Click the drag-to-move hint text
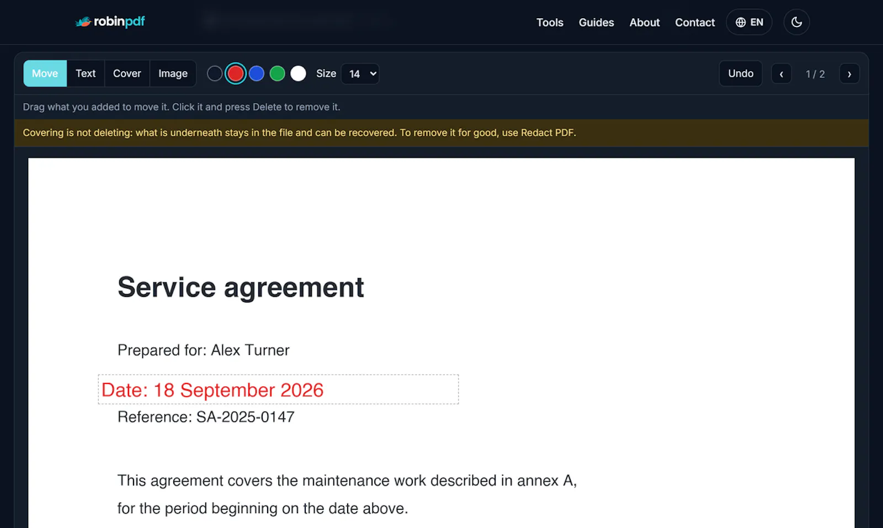 click(x=182, y=107)
